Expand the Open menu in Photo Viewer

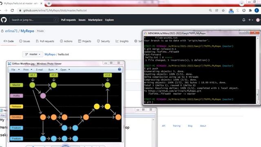pyautogui.click(x=65, y=70)
